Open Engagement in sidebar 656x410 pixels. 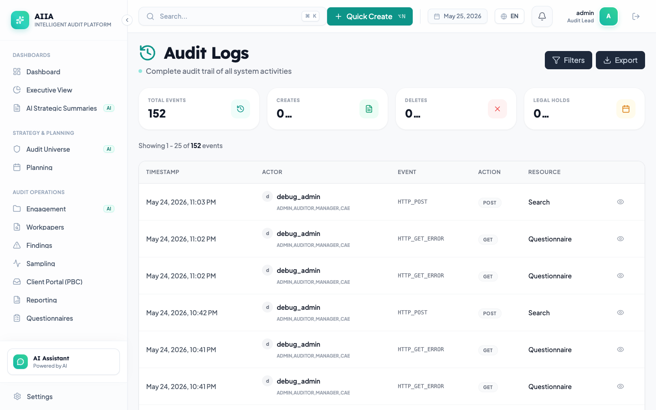(x=63, y=209)
